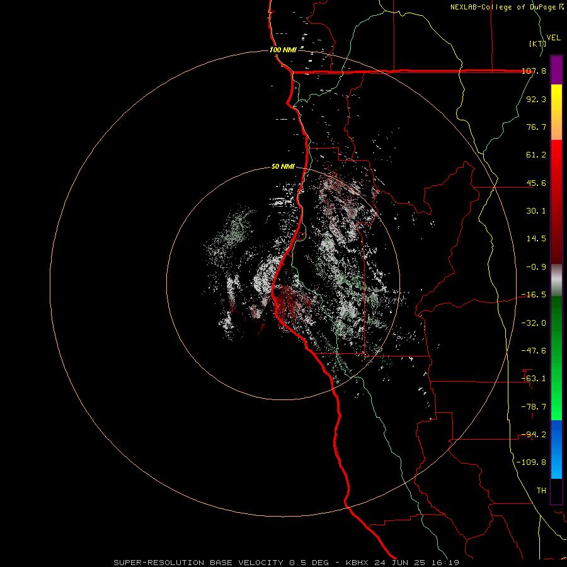Click the 24 JUN 25 16:19 timestamp
The height and width of the screenshot is (567, 567).
[x=417, y=563]
